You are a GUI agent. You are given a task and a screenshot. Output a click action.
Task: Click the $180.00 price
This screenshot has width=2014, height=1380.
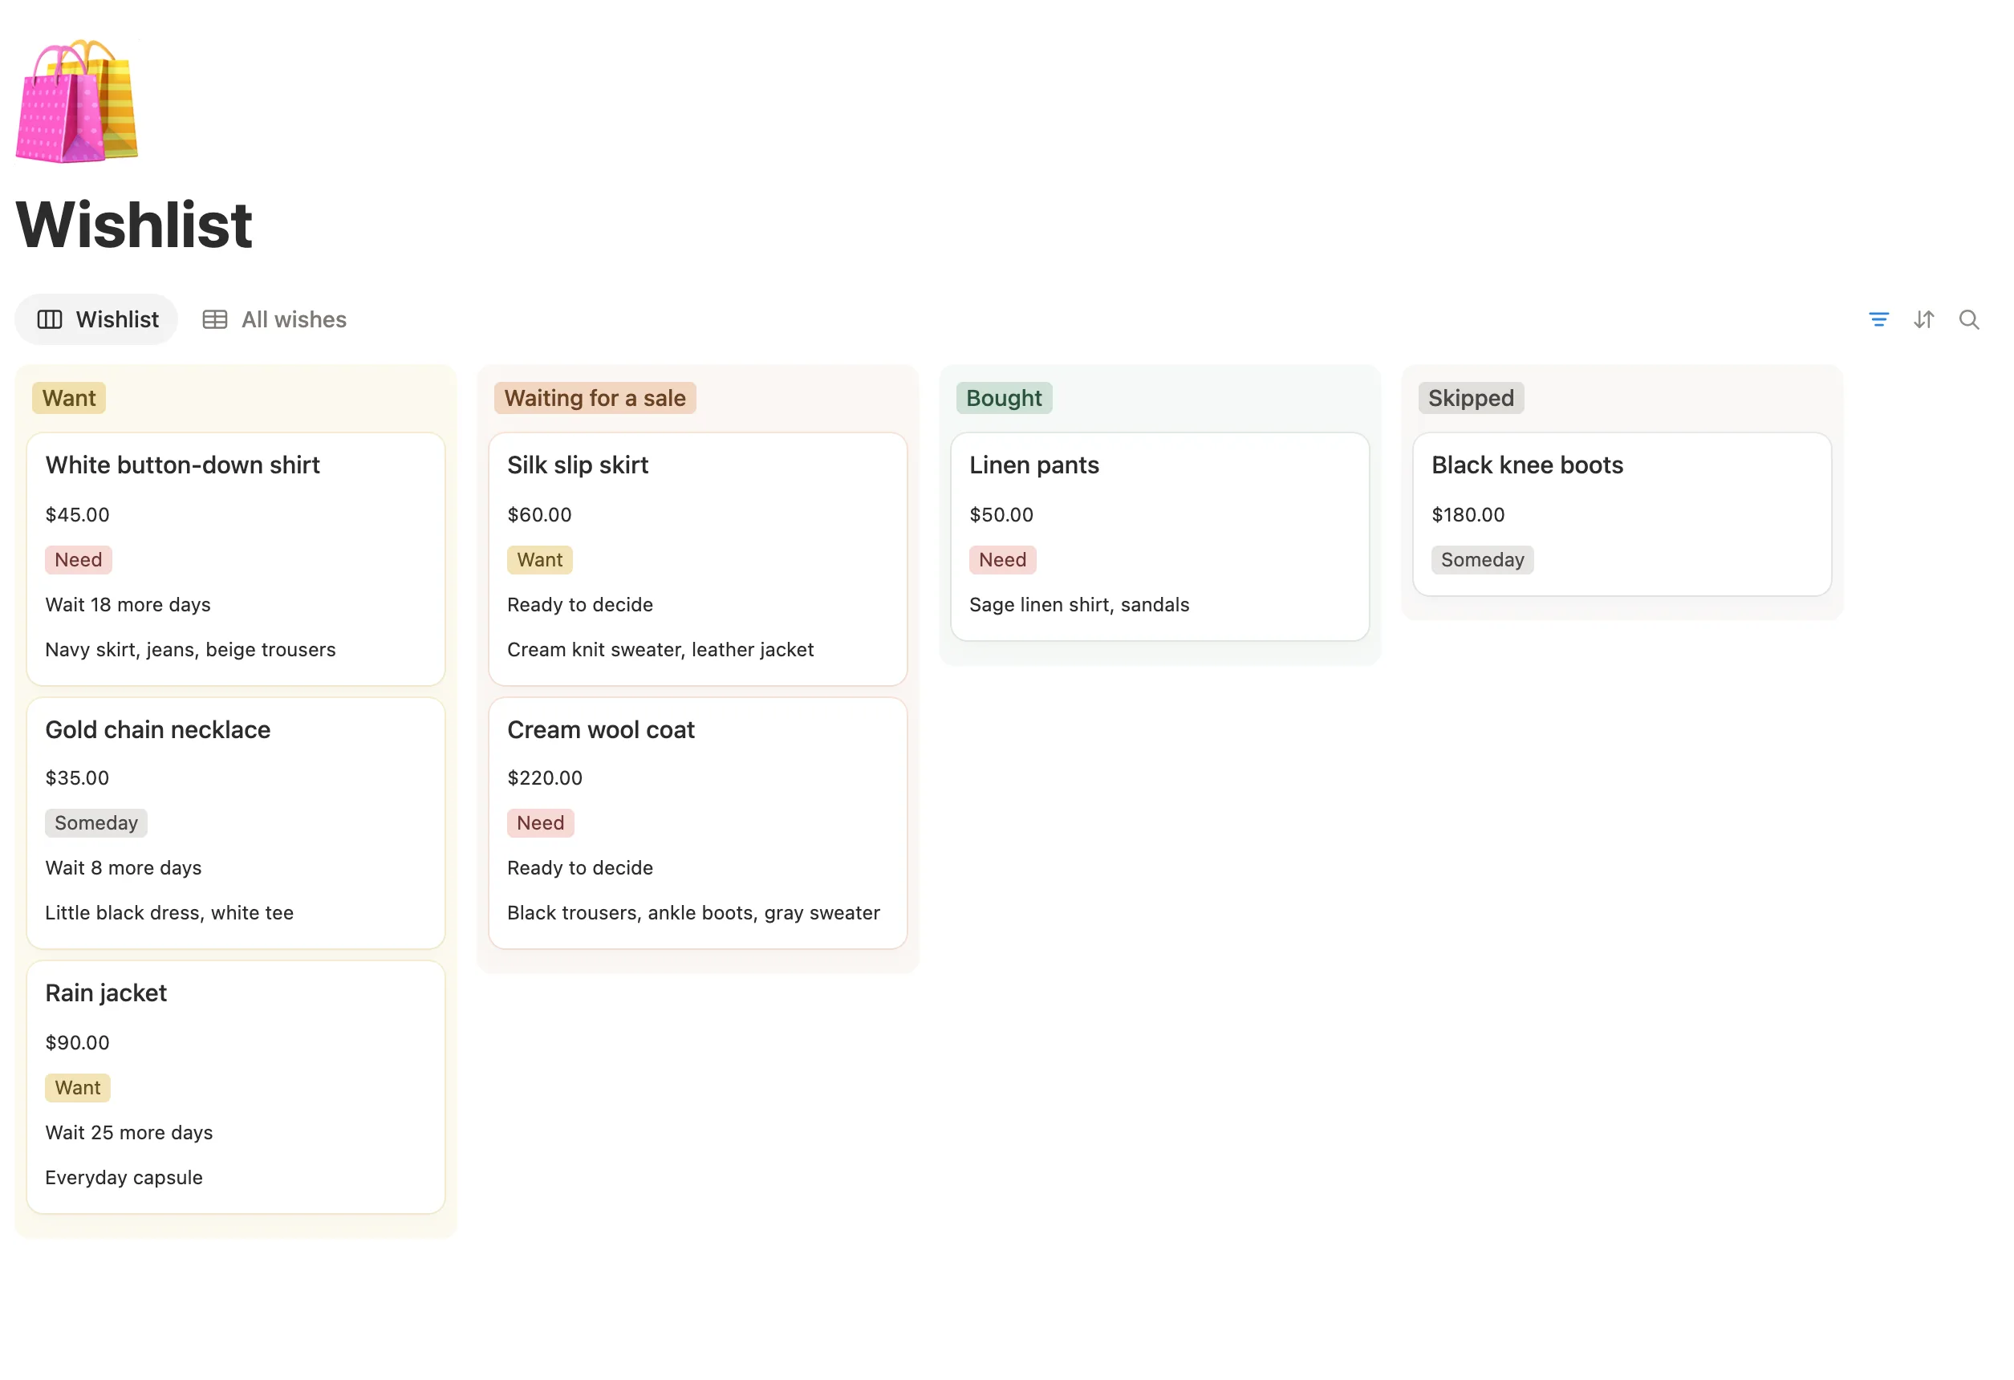(1467, 514)
